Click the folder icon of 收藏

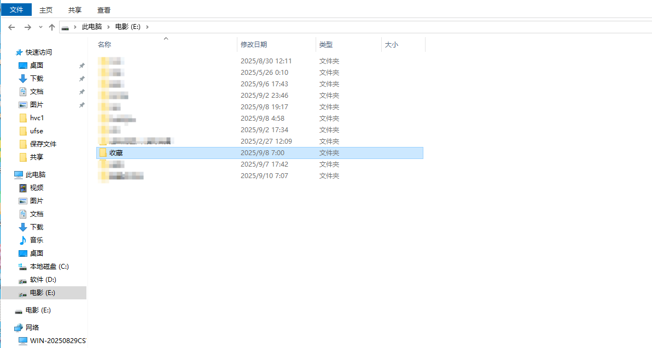(x=103, y=153)
